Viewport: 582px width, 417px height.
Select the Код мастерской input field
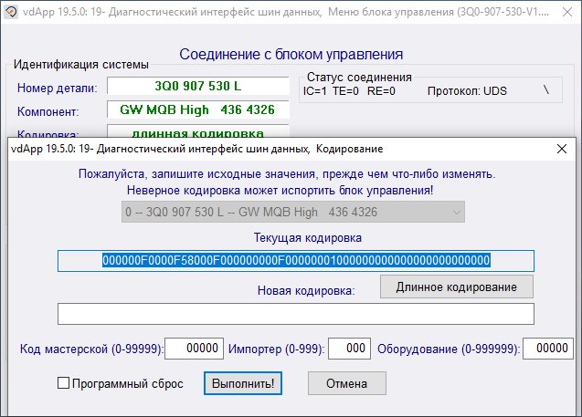tap(195, 349)
